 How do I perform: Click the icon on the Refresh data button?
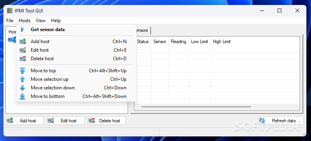[x=262, y=120]
